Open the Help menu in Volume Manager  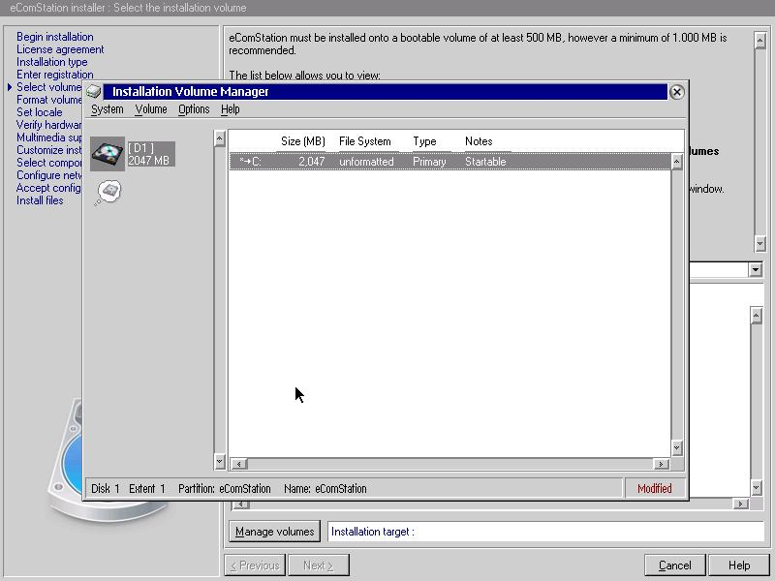pyautogui.click(x=231, y=109)
